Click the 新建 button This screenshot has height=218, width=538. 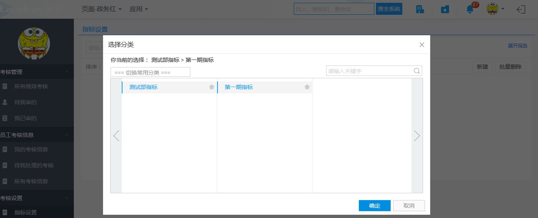[483, 67]
